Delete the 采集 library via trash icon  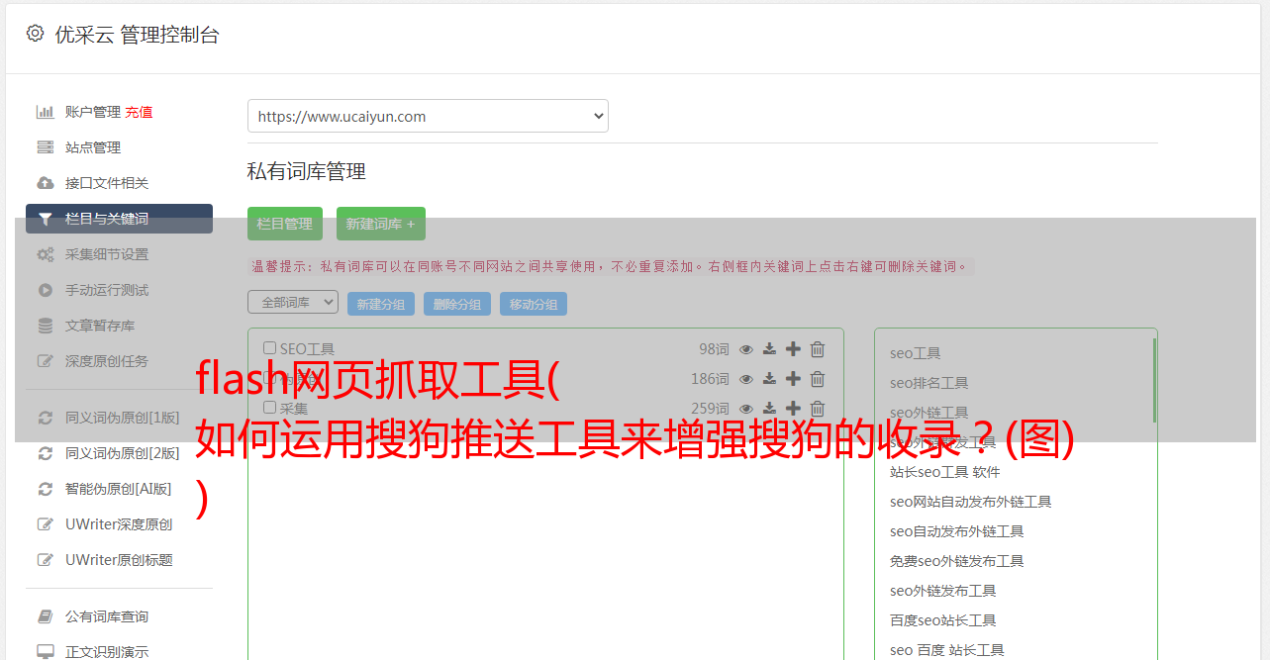pos(818,409)
